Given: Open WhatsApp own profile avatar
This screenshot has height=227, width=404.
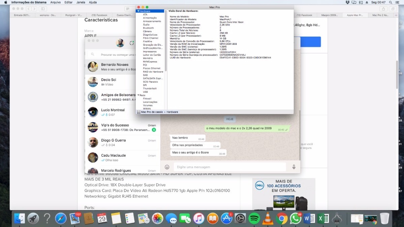Looking at the screenshot, I should click(120, 43).
